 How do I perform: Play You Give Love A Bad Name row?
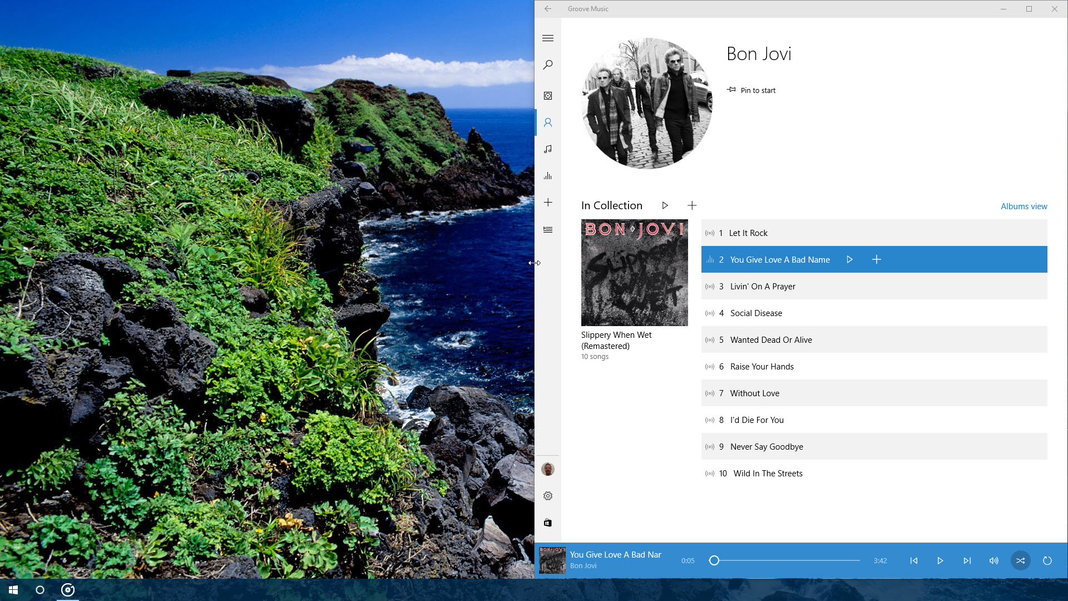click(849, 259)
